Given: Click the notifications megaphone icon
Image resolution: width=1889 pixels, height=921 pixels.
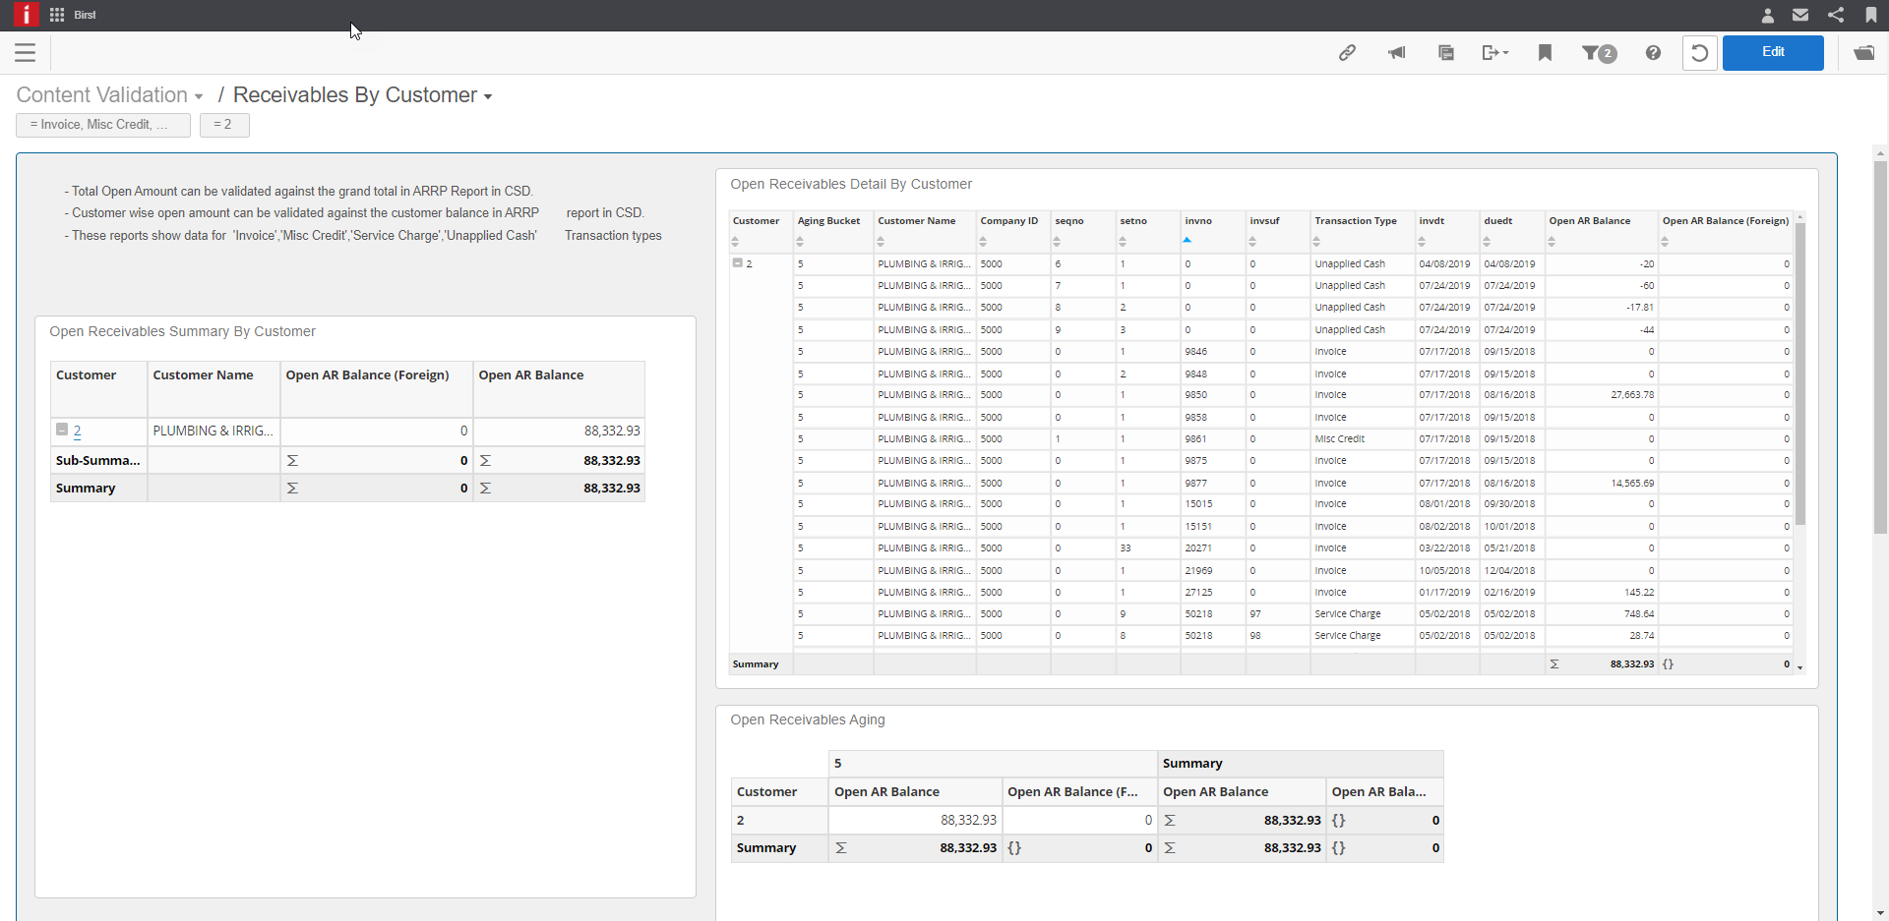Looking at the screenshot, I should [1397, 52].
